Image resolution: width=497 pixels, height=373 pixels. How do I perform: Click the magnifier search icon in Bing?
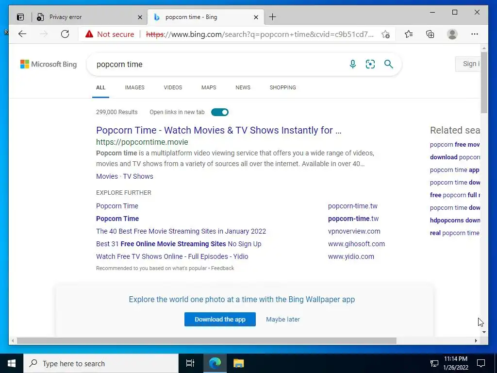coord(389,64)
